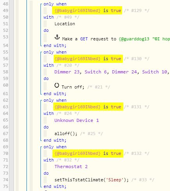
Task: Select the babygirl69INbed condition with comment #131
Action: click(x=88, y=107)
